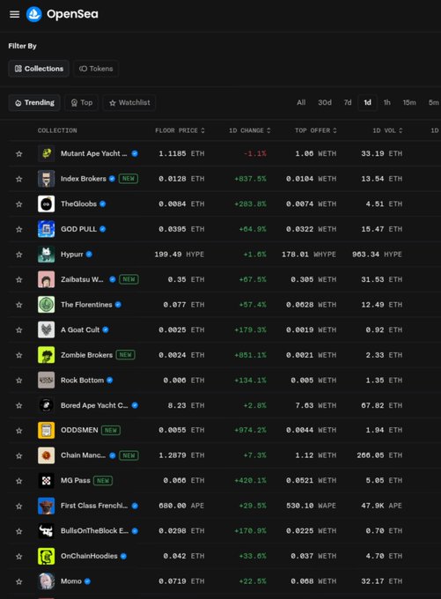Click verified badge next to Hypurr
Screen dimensions: 441x599
point(89,254)
